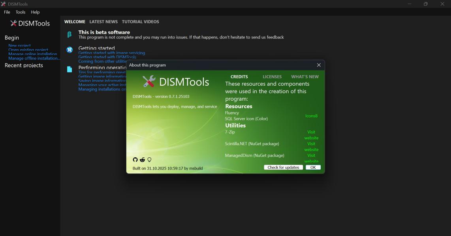Open the File menu
The image size is (451, 236).
tap(7, 12)
